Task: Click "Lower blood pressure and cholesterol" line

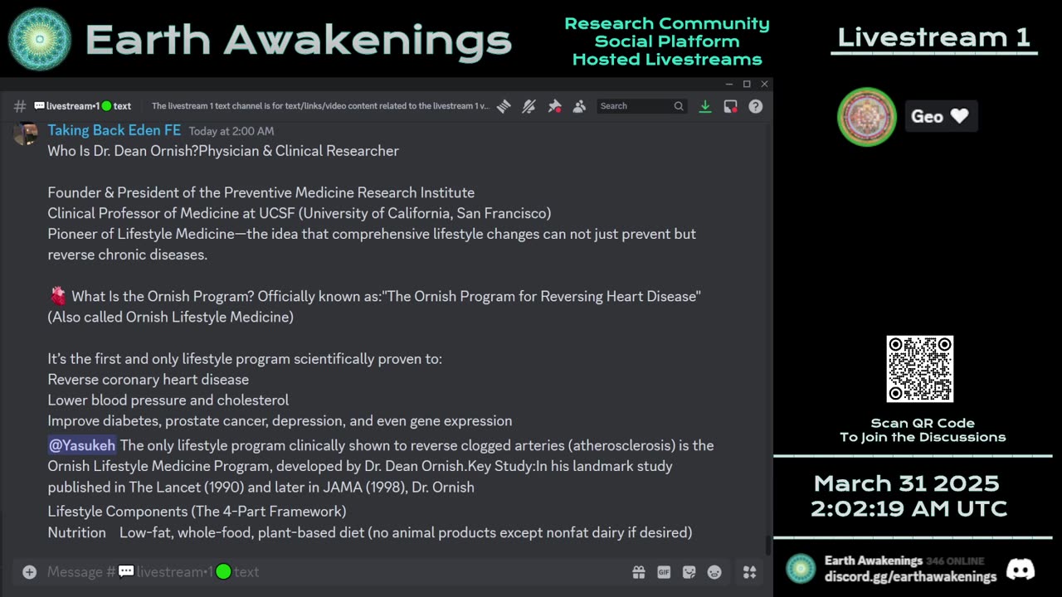Action: click(168, 400)
